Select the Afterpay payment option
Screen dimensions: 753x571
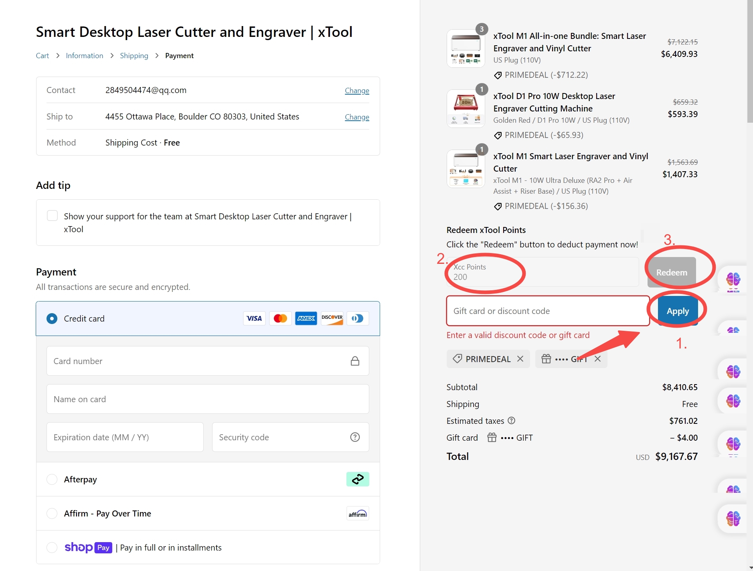click(52, 479)
